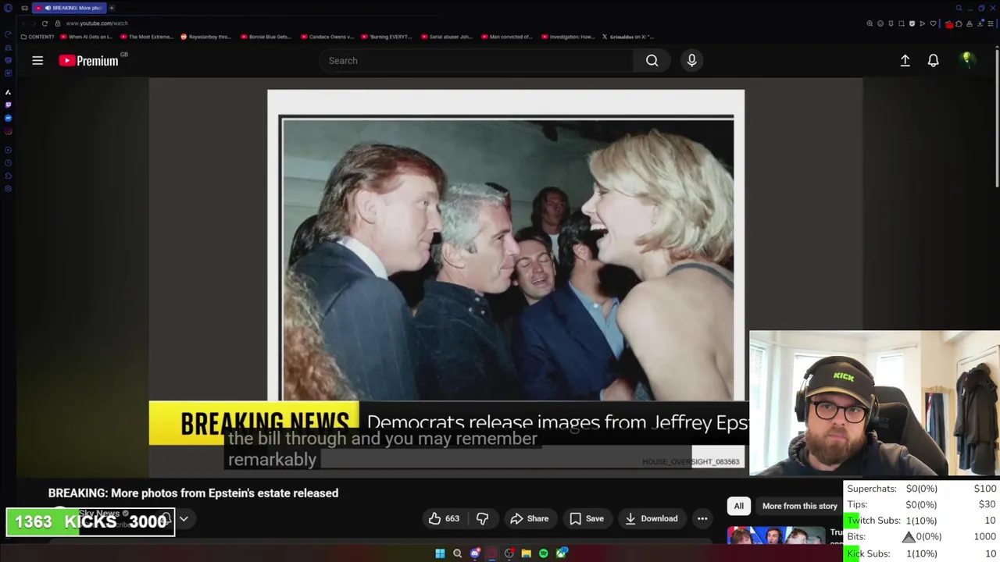
Task: Click the Save button
Action: pos(586,518)
